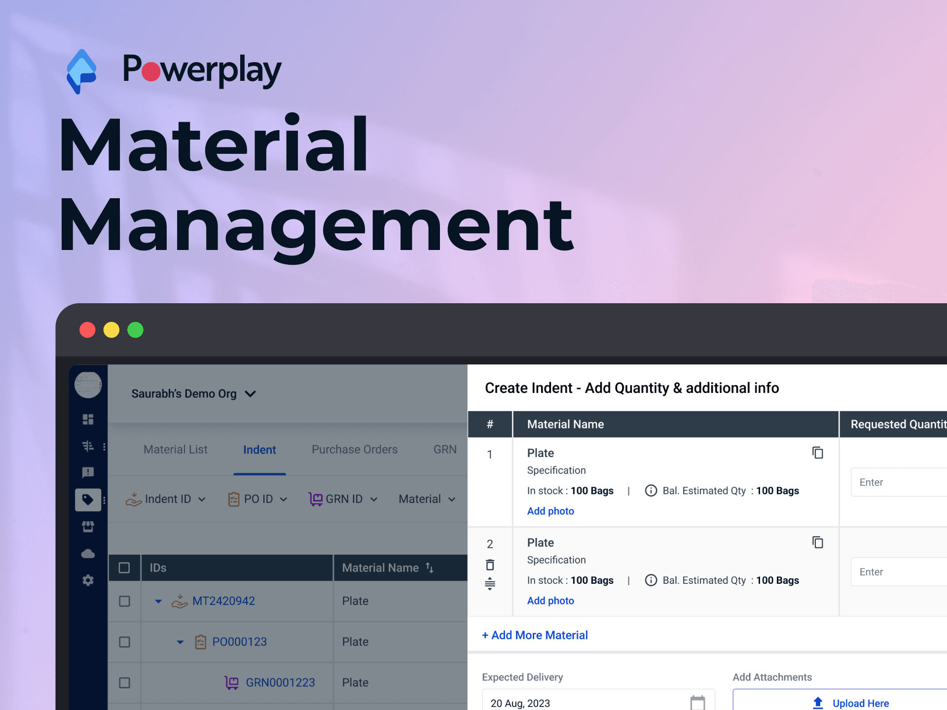Switch to Purchase Orders tab
This screenshot has width=947, height=710.
pos(354,450)
